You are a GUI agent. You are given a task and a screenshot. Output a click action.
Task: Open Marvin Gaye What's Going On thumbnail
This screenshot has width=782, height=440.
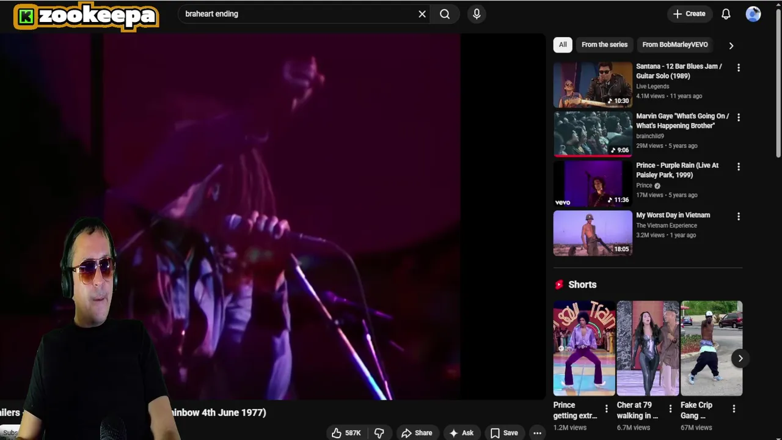coord(593,134)
